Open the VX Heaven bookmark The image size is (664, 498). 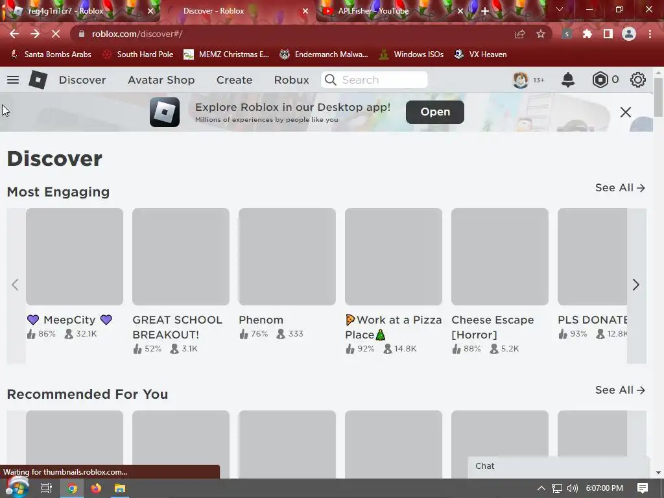480,54
